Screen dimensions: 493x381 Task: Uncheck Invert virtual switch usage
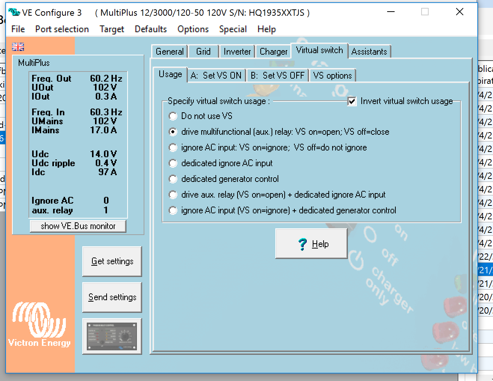tap(352, 101)
